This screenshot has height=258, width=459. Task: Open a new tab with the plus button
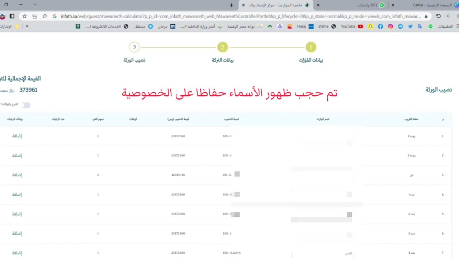(231, 5)
